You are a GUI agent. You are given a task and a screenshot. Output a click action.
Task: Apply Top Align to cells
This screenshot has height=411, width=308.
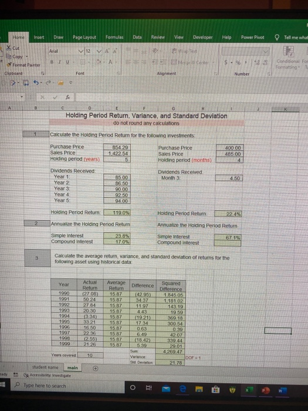[128, 49]
